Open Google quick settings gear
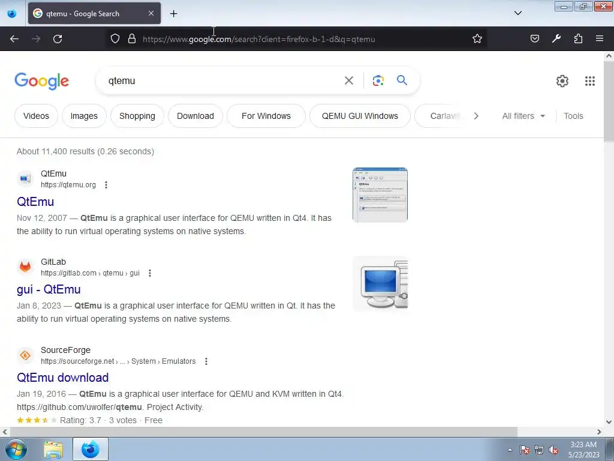Screen dimensions: 614x461 click(x=562, y=81)
